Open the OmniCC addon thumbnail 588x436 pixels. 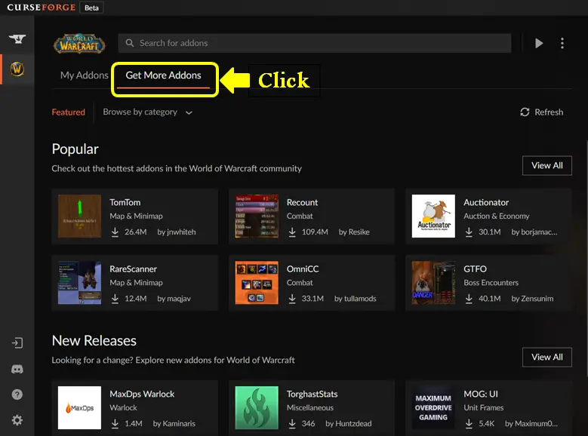coord(257,283)
